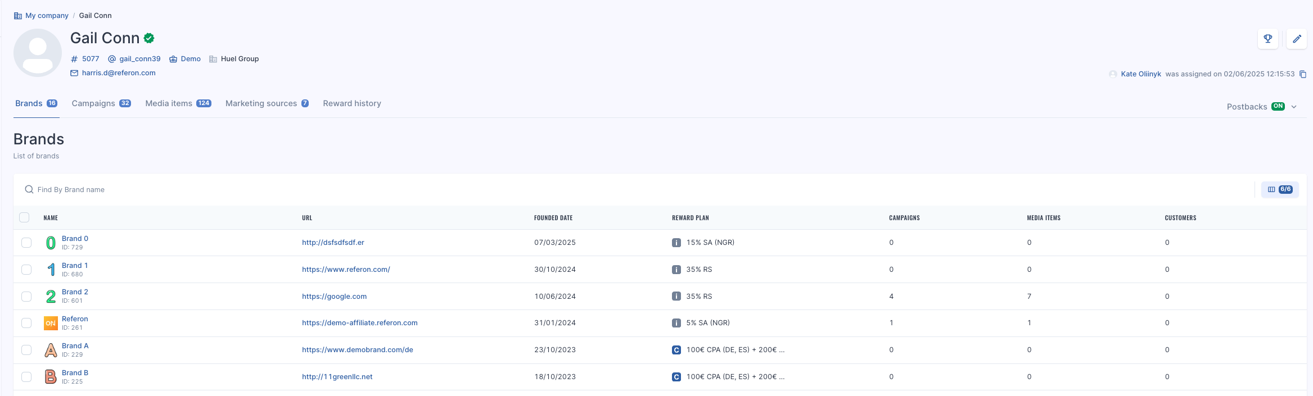Open the Reward history tab
The height and width of the screenshot is (396, 1313).
[x=352, y=103]
